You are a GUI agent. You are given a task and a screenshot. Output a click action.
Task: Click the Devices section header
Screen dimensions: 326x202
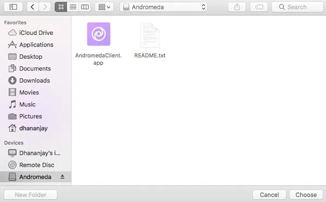point(14,143)
